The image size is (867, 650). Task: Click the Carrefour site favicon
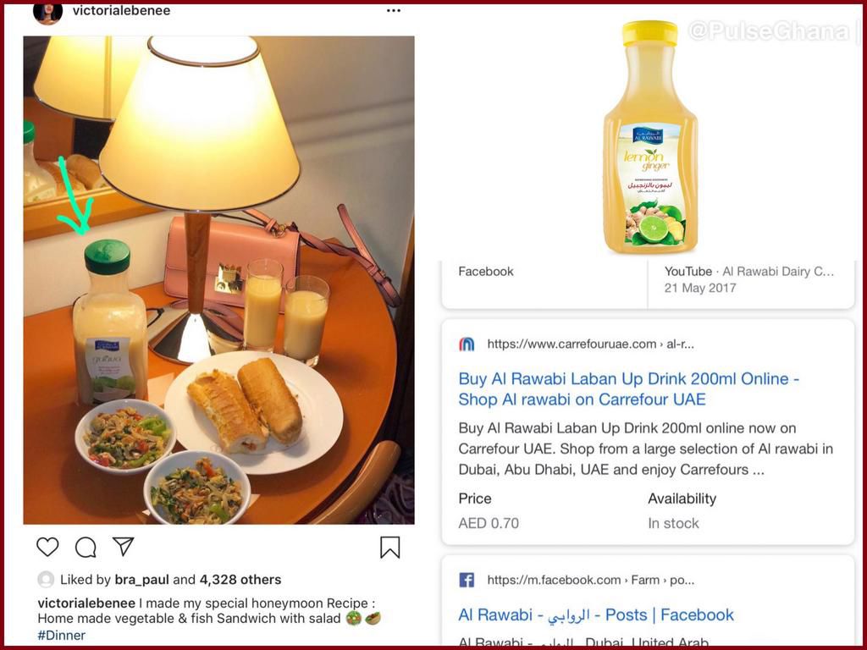coord(467,344)
